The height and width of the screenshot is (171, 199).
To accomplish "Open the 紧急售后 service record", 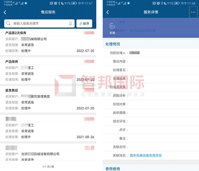I will click(x=48, y=99).
